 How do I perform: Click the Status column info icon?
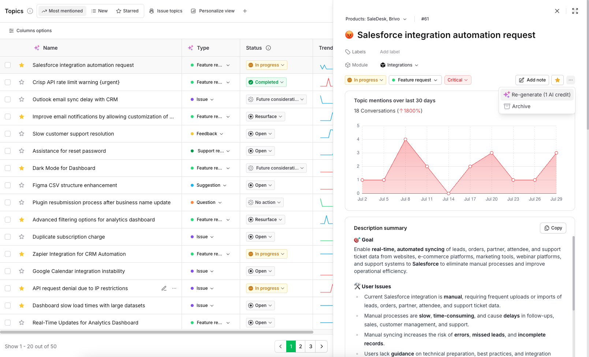268,48
